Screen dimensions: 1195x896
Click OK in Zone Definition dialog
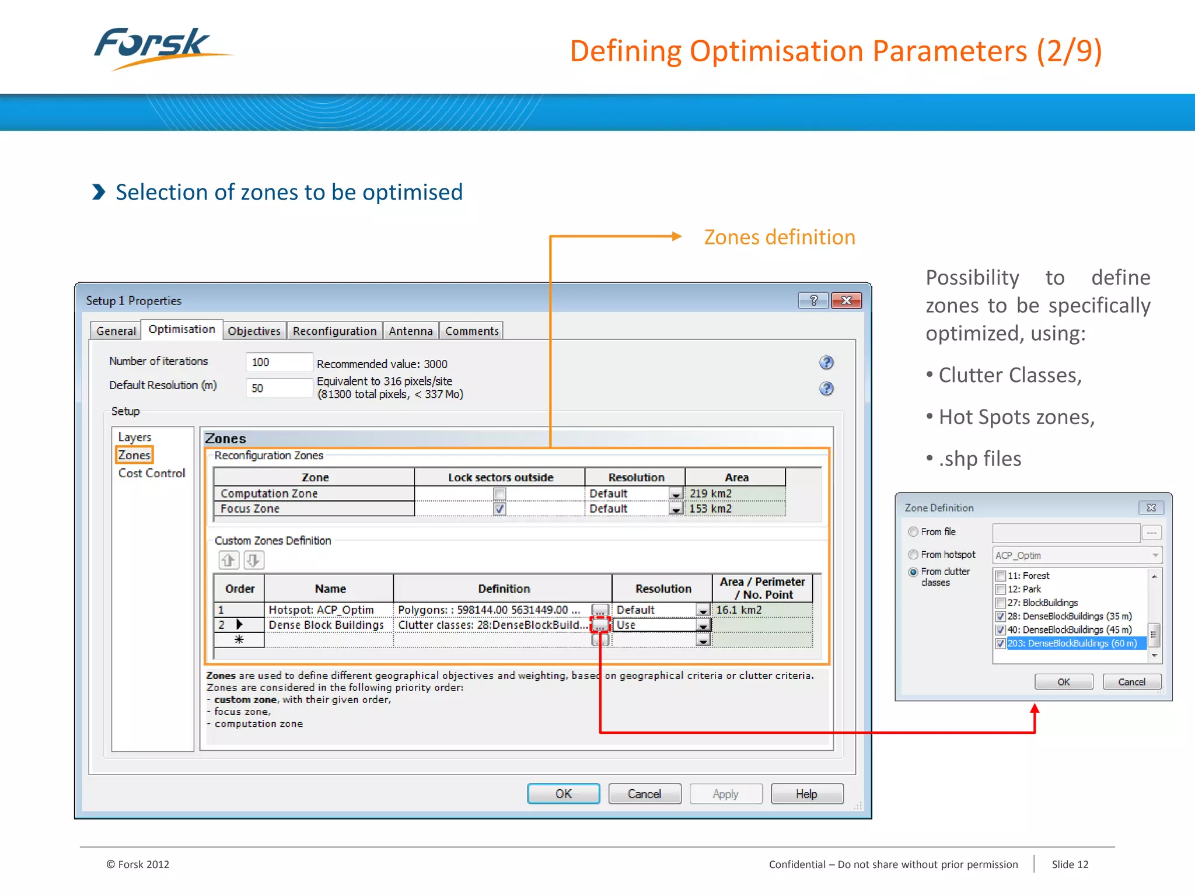[x=1064, y=682]
